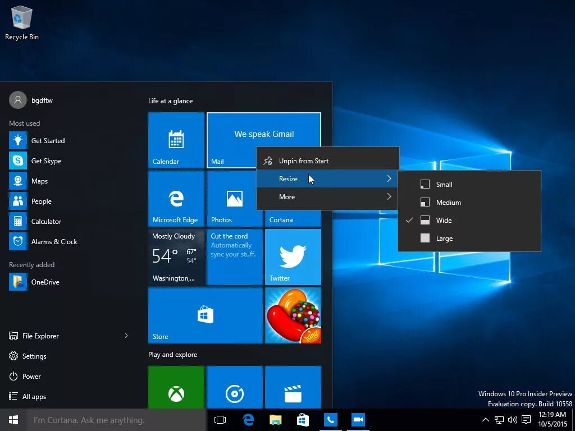Select the Wide tile size
This screenshot has height=431, width=575.
(443, 220)
